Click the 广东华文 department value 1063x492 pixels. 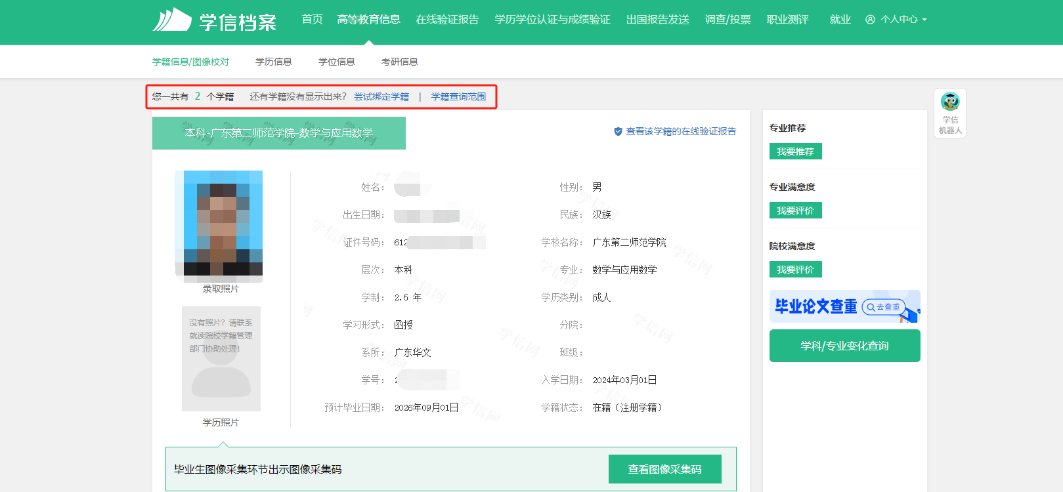pyautogui.click(x=412, y=352)
